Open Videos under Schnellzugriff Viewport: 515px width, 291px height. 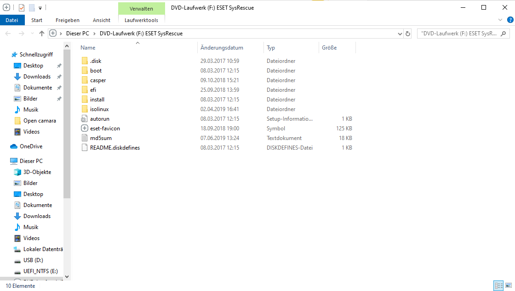pyautogui.click(x=31, y=132)
